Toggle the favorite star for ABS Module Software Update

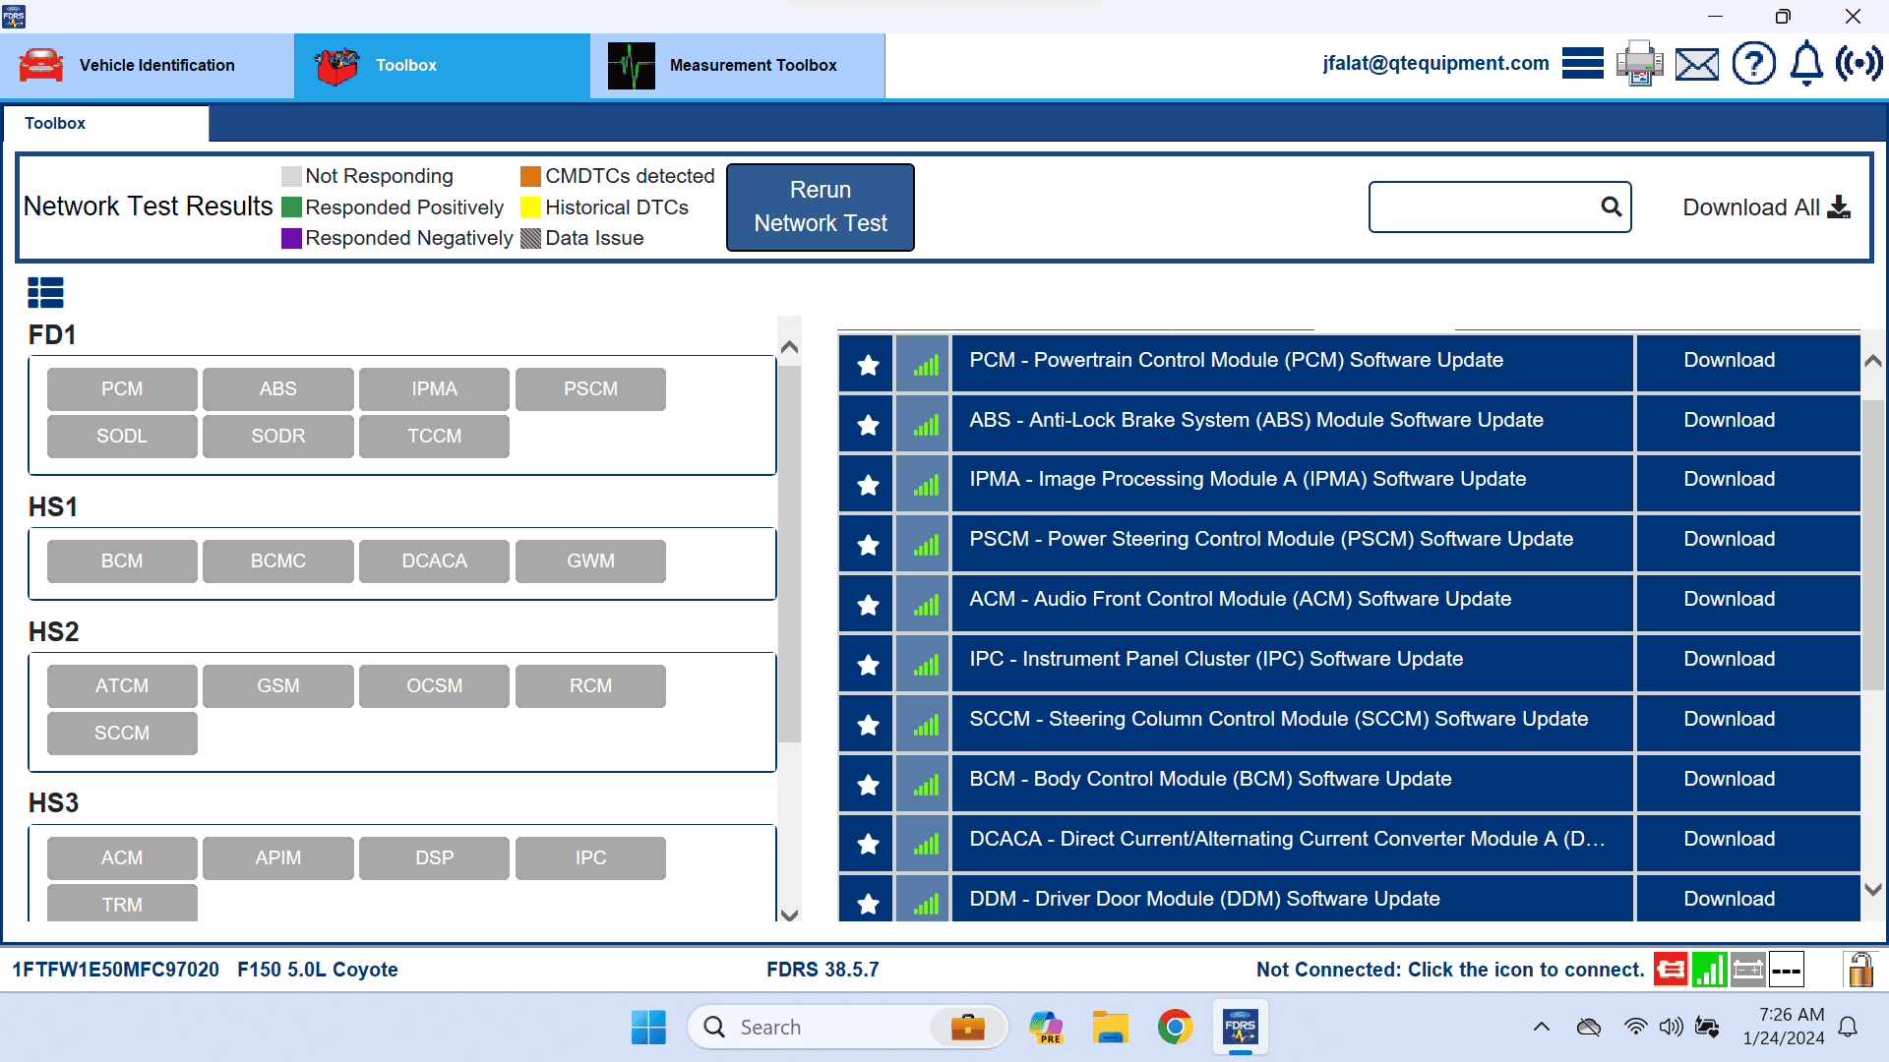tap(866, 424)
